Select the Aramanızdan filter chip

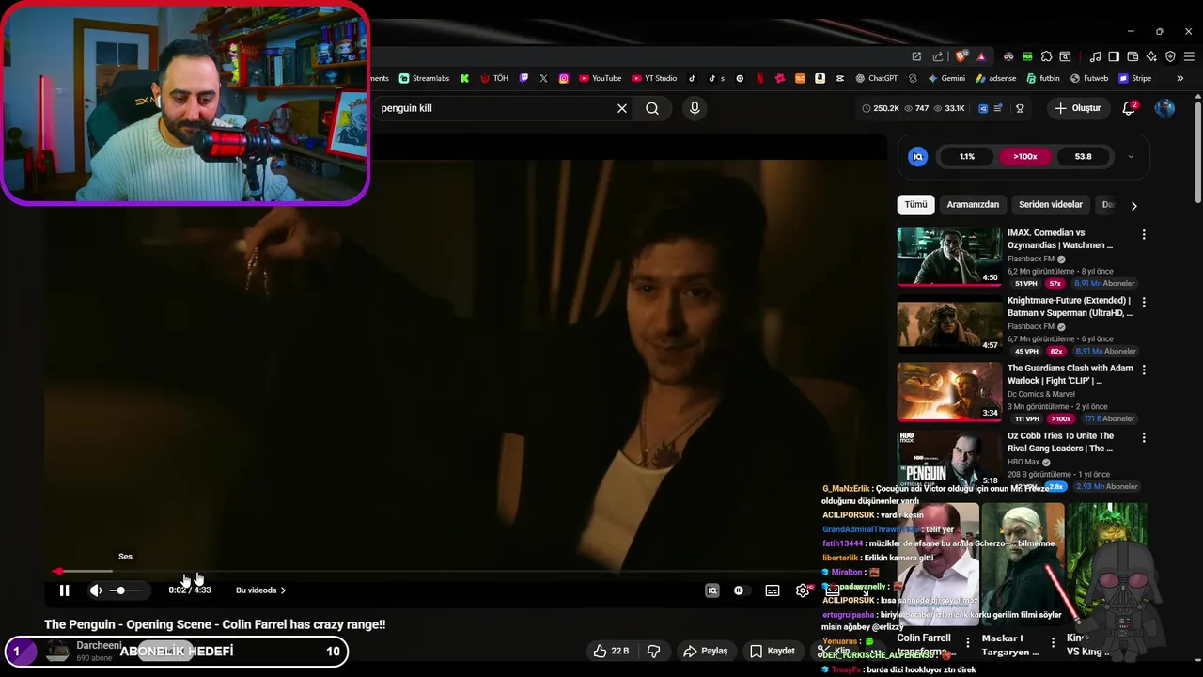coord(973,204)
